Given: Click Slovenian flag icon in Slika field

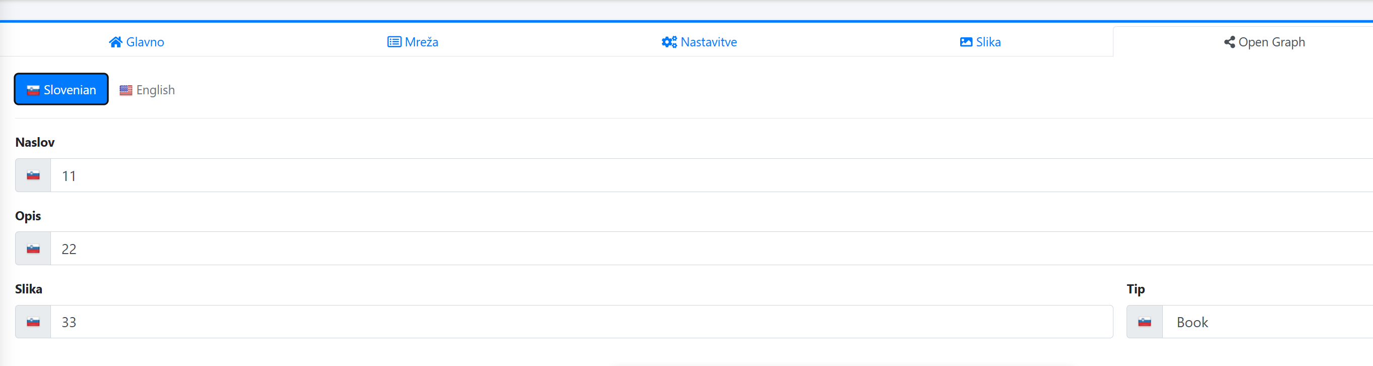Looking at the screenshot, I should tap(33, 322).
